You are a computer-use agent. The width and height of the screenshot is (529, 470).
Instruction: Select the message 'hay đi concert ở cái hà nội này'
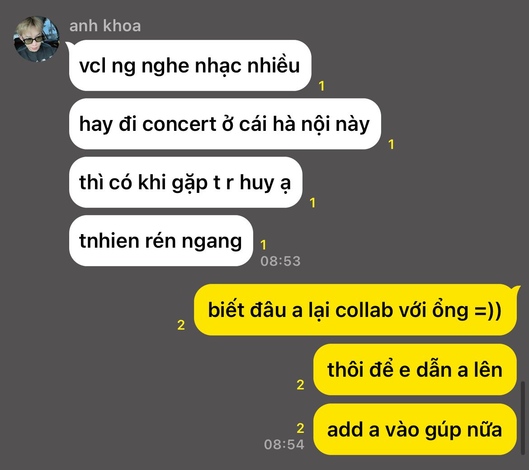click(225, 124)
